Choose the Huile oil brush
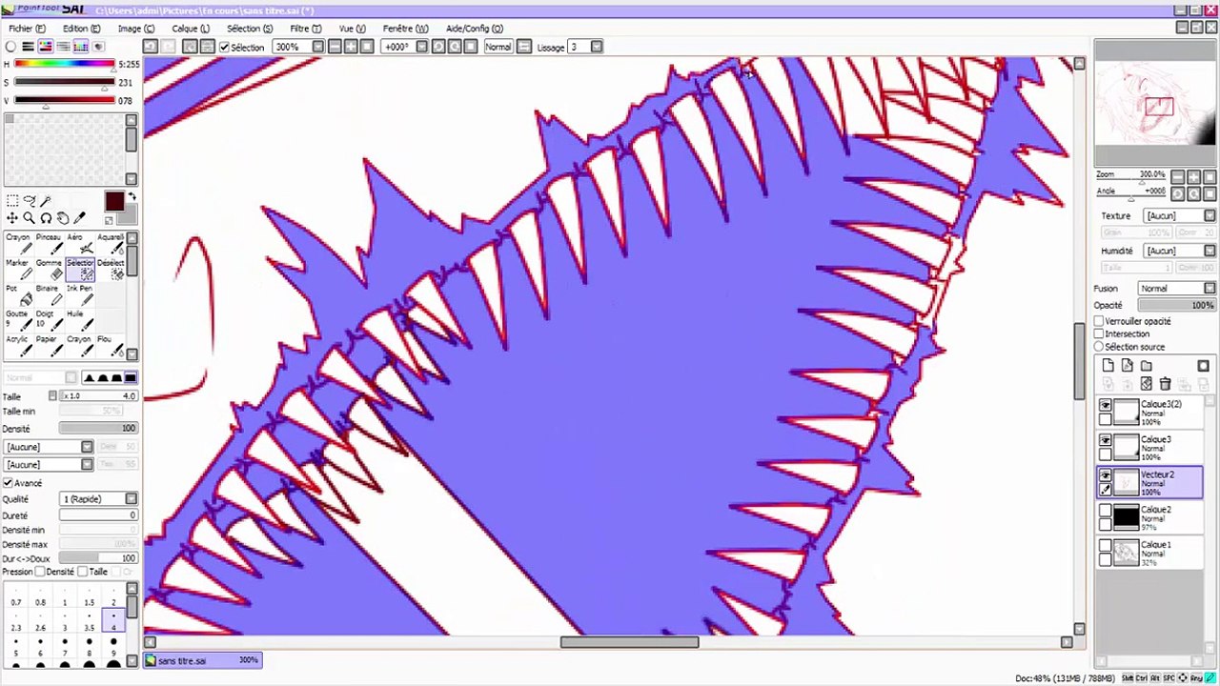The height and width of the screenshot is (686, 1220). [79, 320]
